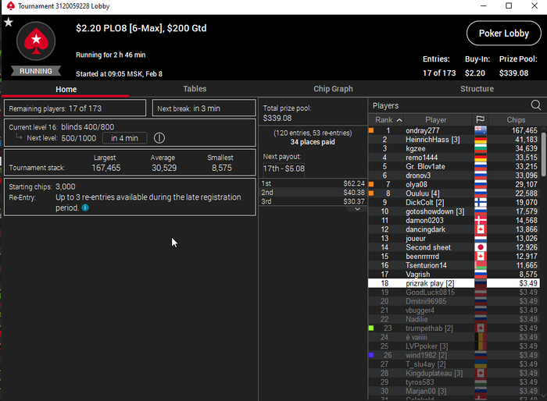This screenshot has height=401, width=547.
Task: Click the Poker Lobby button
Action: coord(504,33)
